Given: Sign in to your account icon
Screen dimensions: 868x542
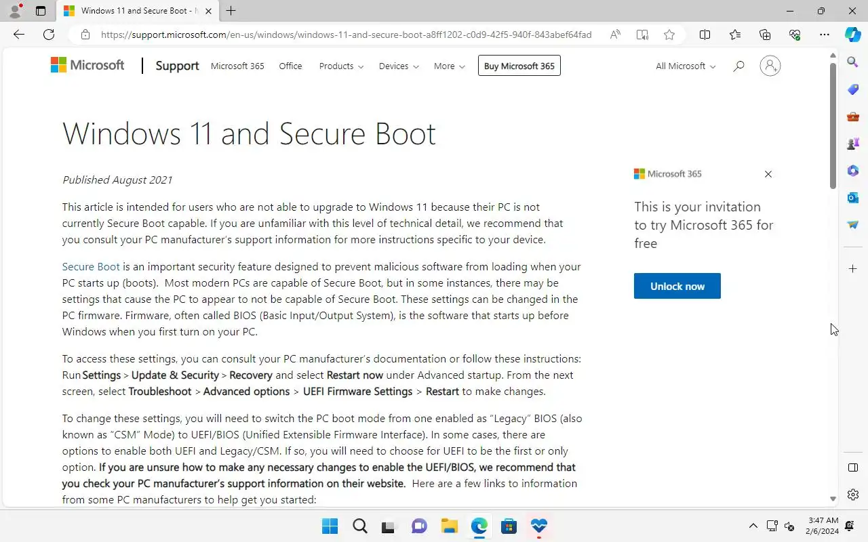Looking at the screenshot, I should (770, 66).
